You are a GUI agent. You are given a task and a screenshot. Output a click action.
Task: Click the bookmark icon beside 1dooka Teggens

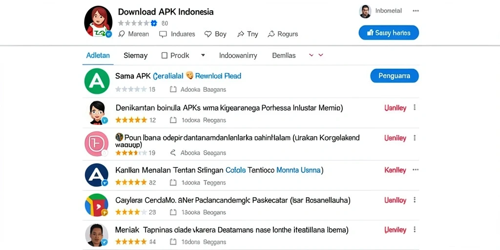tap(173, 183)
